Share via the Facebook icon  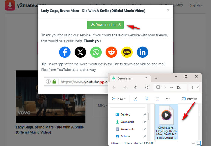coord(65,52)
